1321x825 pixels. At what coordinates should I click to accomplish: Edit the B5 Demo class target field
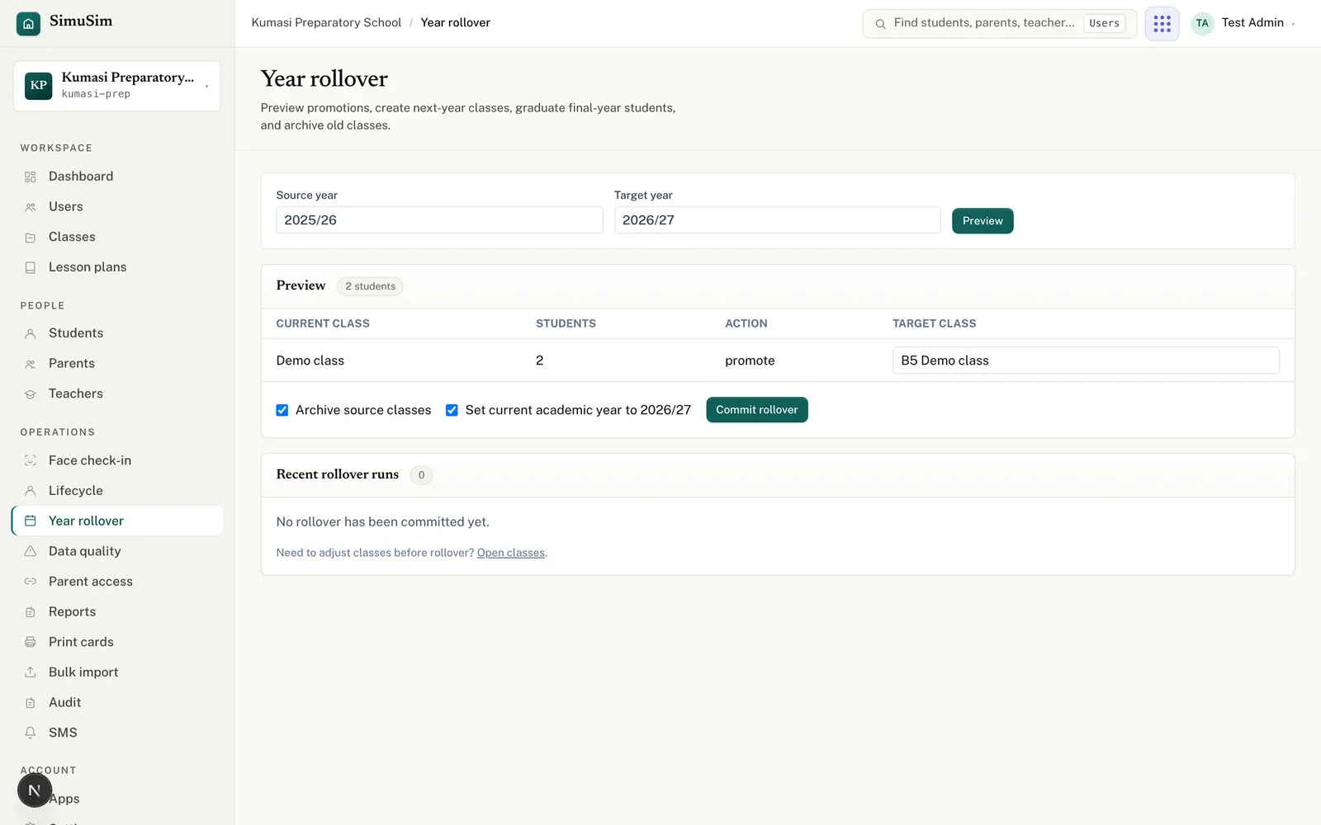point(1086,361)
